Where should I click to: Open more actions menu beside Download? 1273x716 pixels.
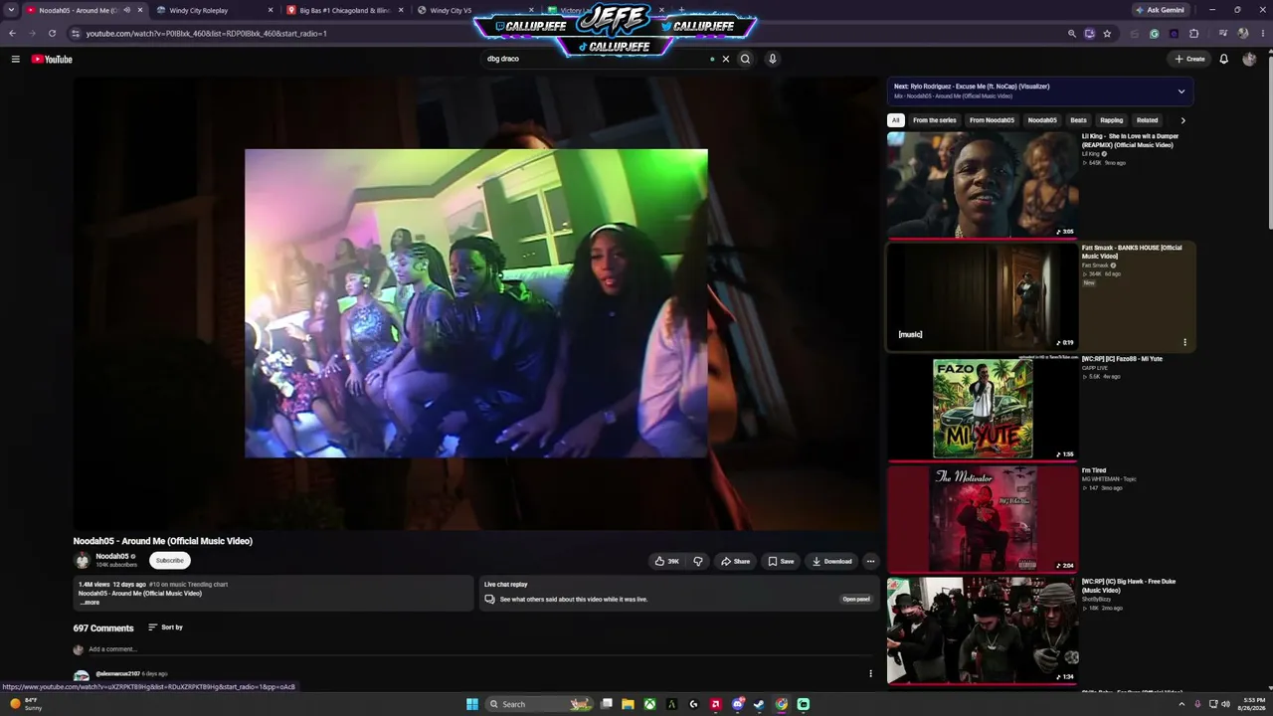870,561
